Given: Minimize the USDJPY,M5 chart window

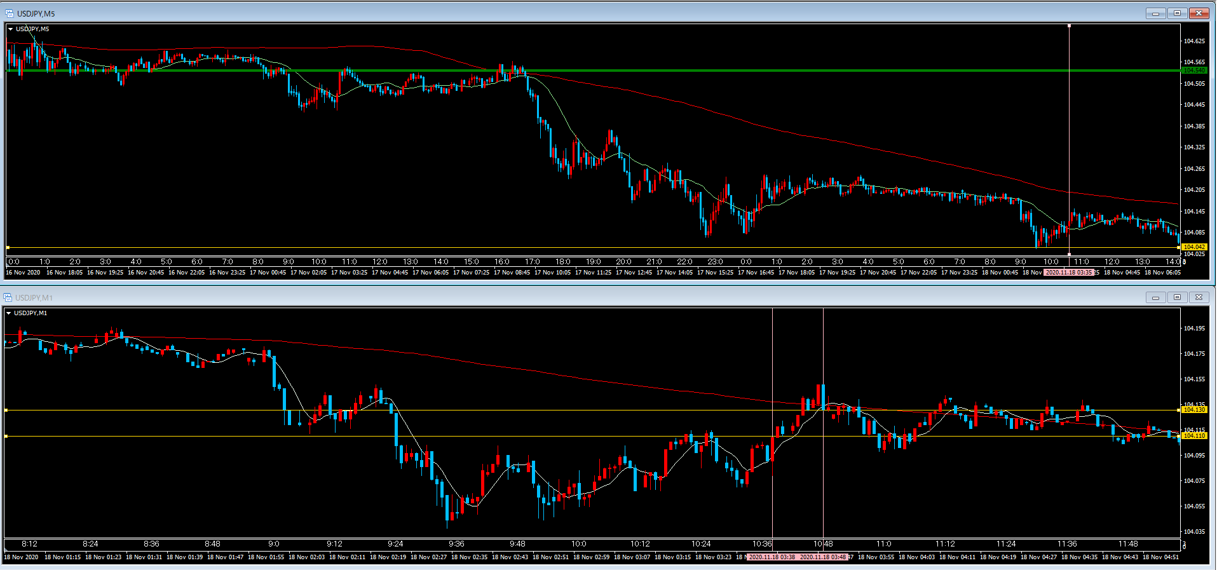Looking at the screenshot, I should point(1155,13).
